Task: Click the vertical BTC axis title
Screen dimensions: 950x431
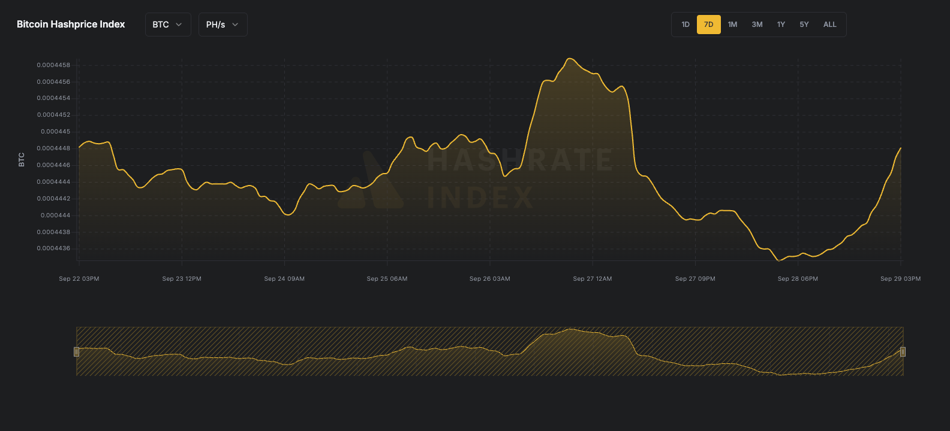Action: [22, 159]
